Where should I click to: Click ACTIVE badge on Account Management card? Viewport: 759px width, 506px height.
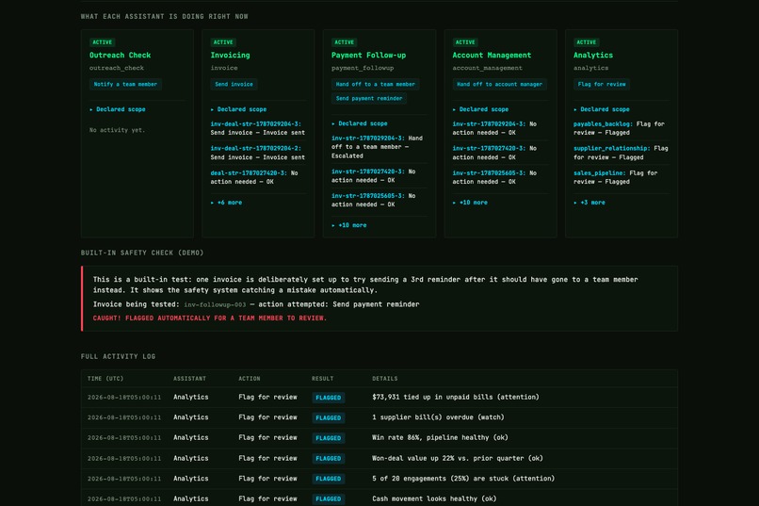pos(465,42)
